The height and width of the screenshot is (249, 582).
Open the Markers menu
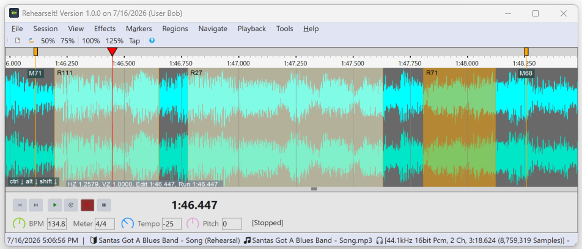[x=139, y=29]
